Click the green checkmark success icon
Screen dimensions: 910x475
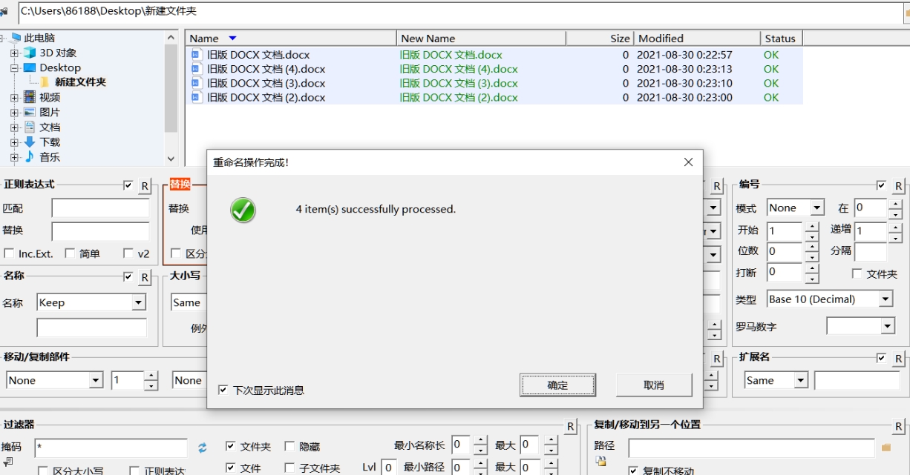(243, 210)
